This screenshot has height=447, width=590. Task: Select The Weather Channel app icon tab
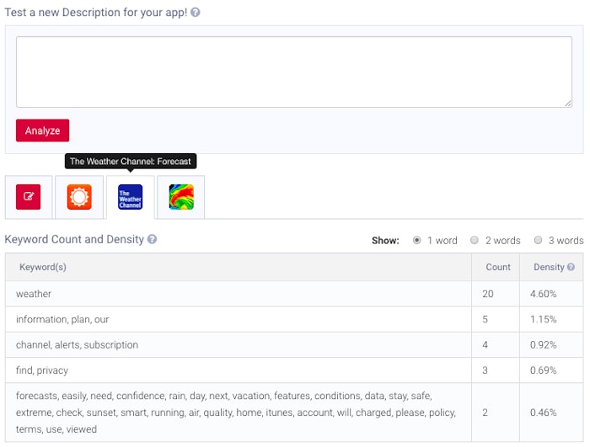pyautogui.click(x=130, y=197)
